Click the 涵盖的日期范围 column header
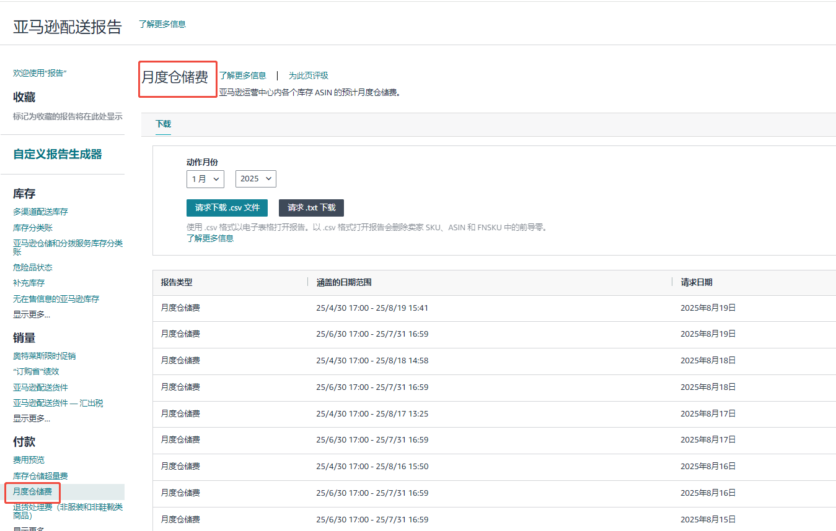 (x=344, y=282)
